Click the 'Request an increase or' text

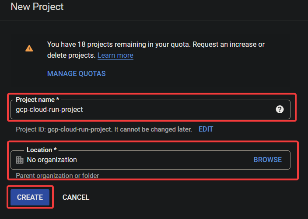pyautogui.click(x=229, y=44)
